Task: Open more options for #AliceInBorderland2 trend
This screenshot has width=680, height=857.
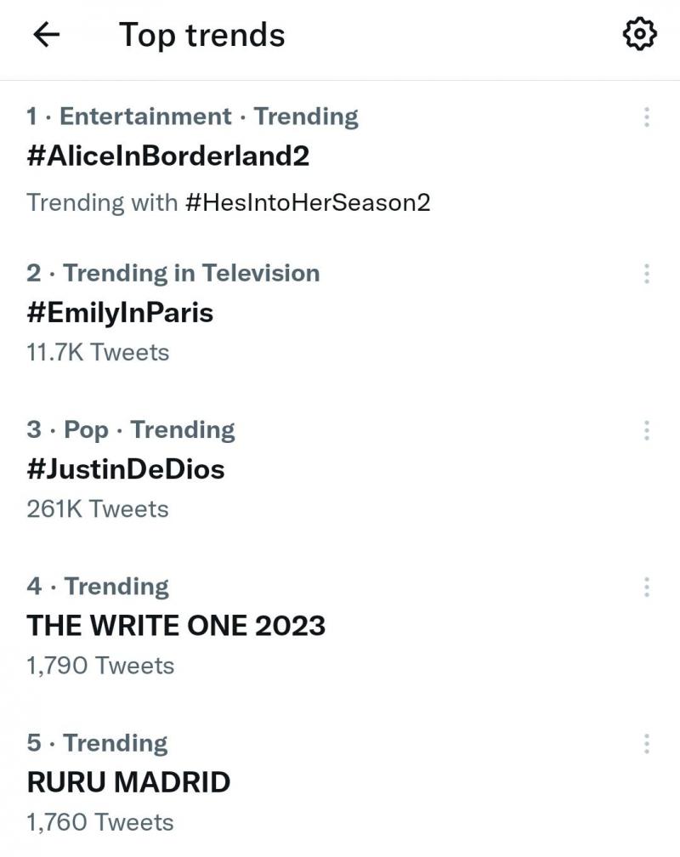Action: coord(647,117)
